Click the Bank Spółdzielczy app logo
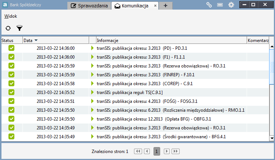 (x=5, y=5)
